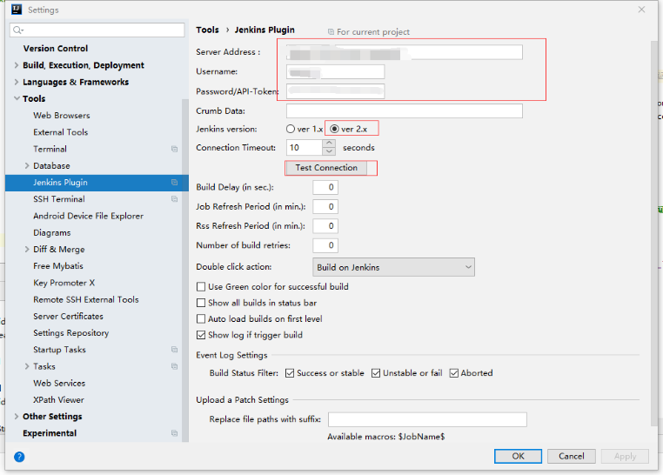Enable Auto load builds on first level
The width and height of the screenshot is (663, 475).
click(201, 319)
